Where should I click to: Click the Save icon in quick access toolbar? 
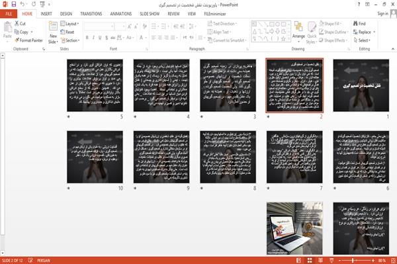coord(14,4)
